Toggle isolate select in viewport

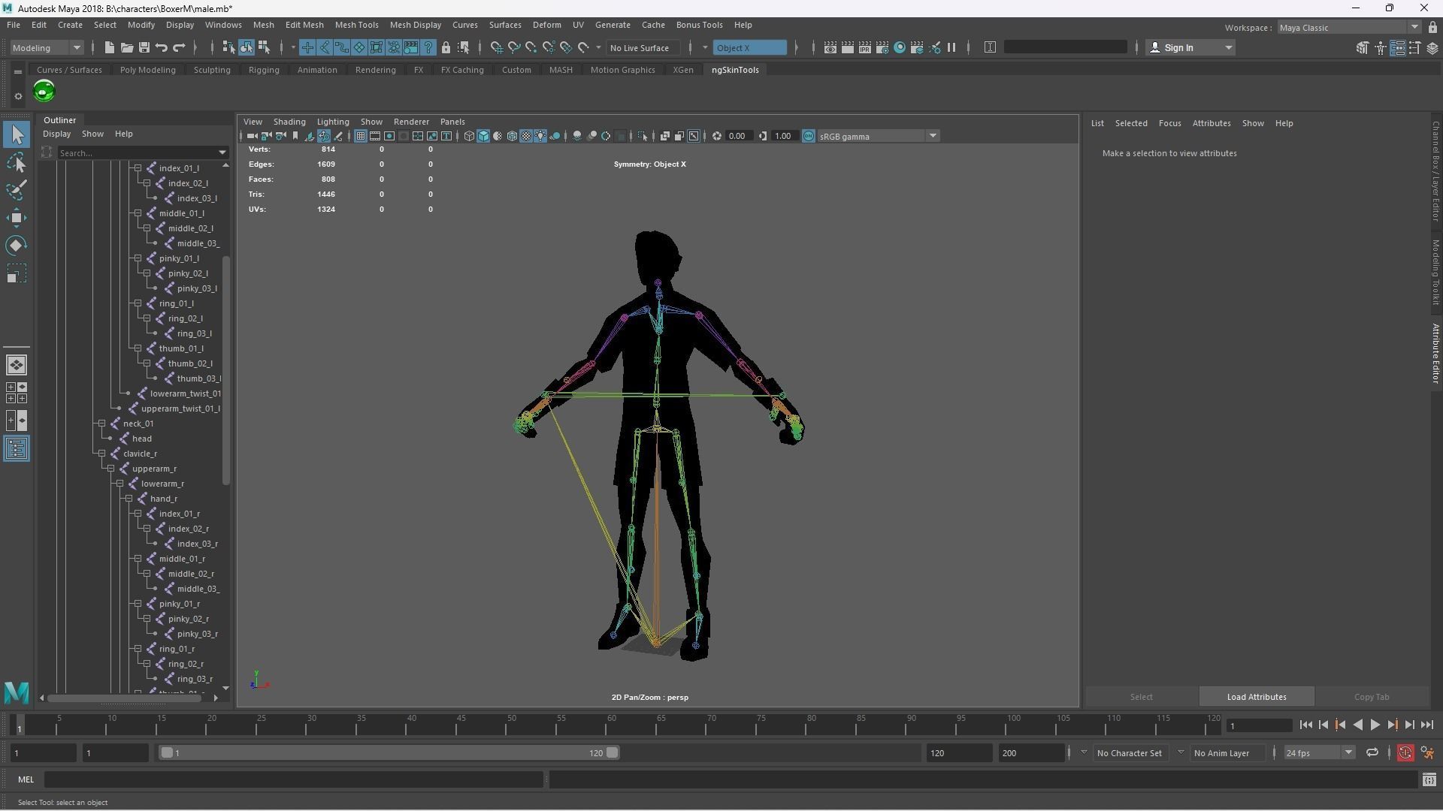(x=642, y=137)
